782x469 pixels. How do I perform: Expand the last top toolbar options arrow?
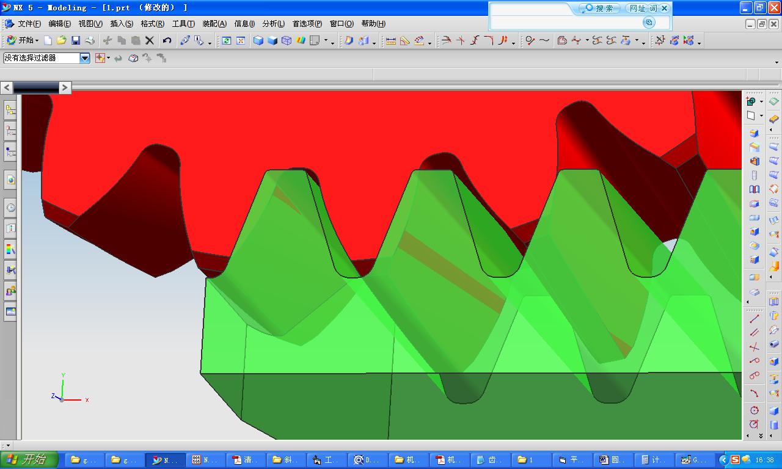pos(699,42)
